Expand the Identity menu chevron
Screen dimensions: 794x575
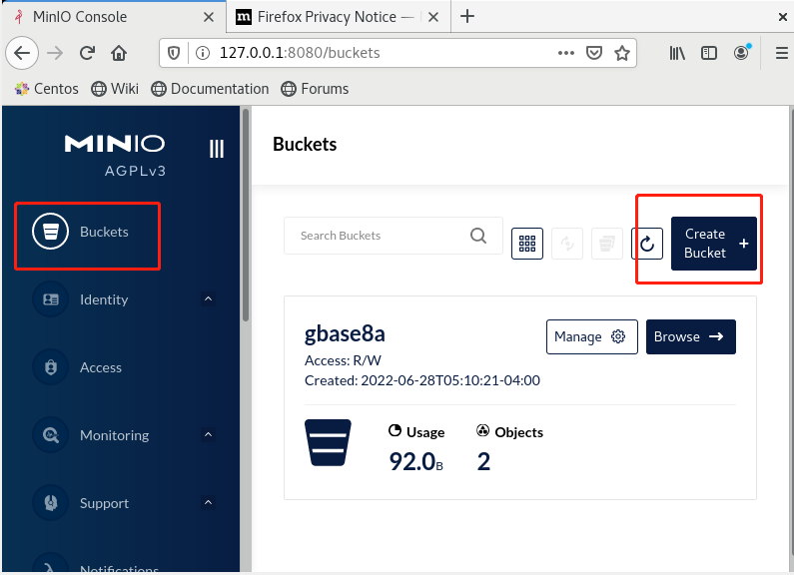pos(208,299)
